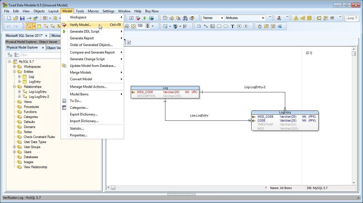This screenshot has height=203, width=363.
Task: Select the Note tool icon
Action: 199,26
